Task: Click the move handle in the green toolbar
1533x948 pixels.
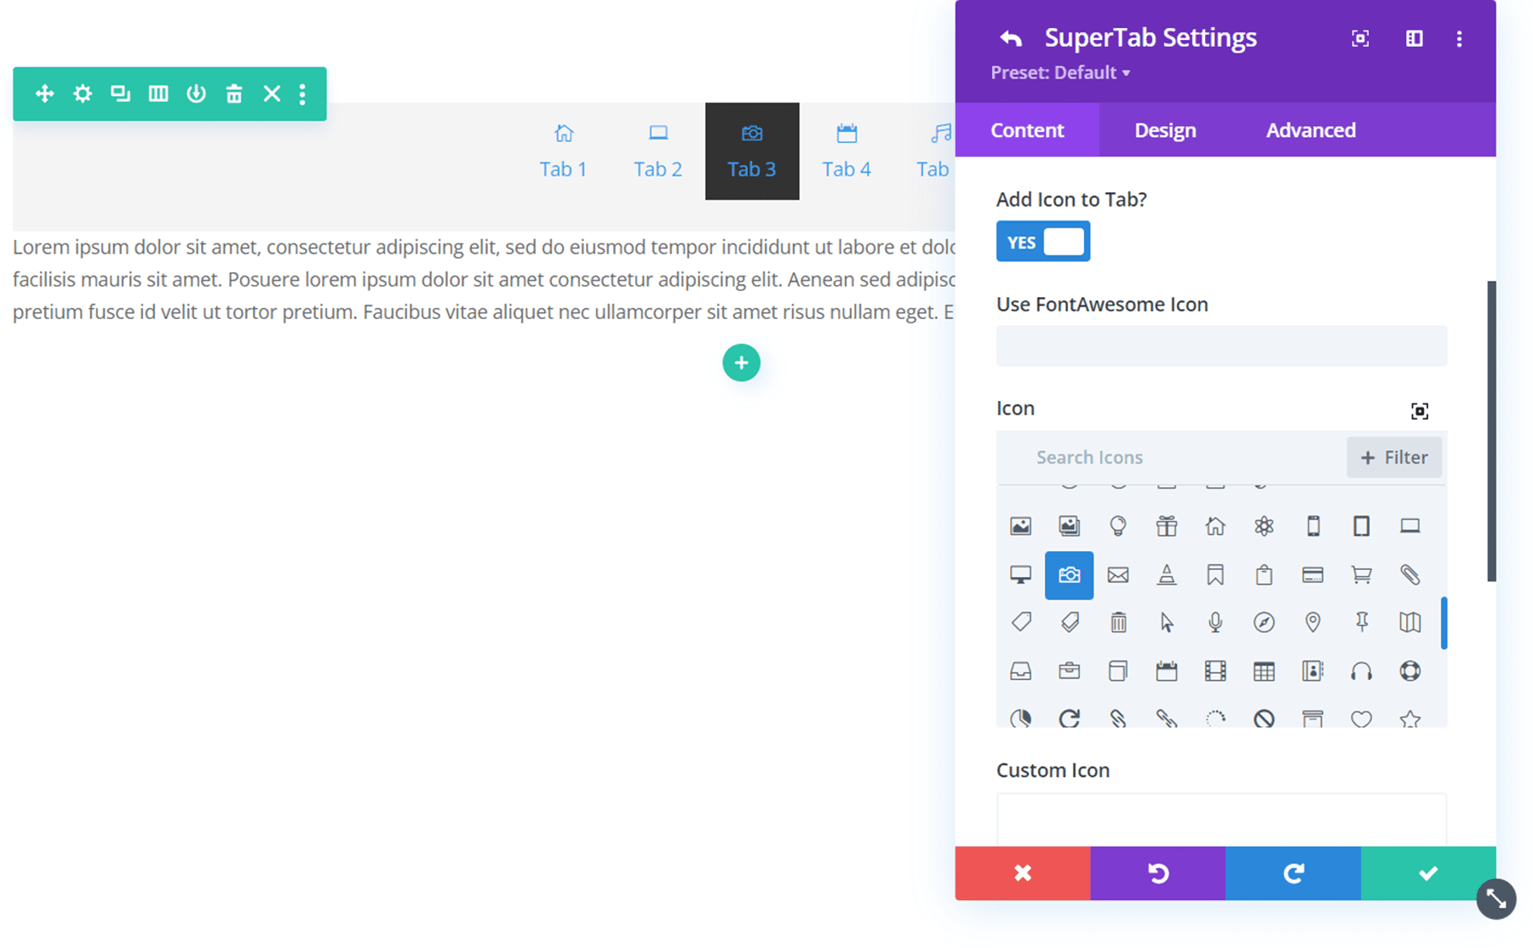Action: pyautogui.click(x=44, y=94)
